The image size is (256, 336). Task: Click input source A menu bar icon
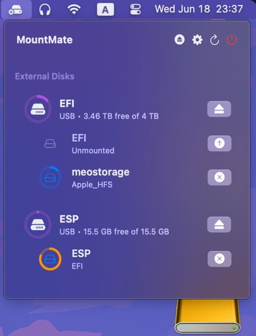tap(106, 10)
